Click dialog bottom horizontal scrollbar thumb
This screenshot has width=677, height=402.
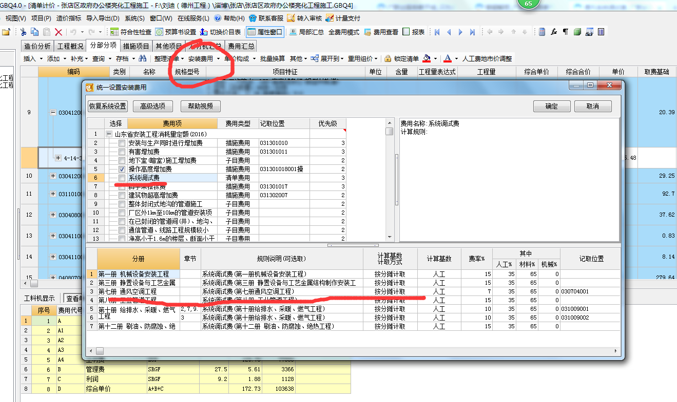tap(100, 351)
